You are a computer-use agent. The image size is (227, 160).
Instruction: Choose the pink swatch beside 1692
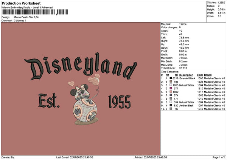click(x=171, y=92)
